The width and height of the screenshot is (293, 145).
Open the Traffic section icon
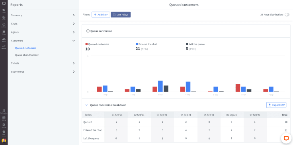(x=4, y=18)
